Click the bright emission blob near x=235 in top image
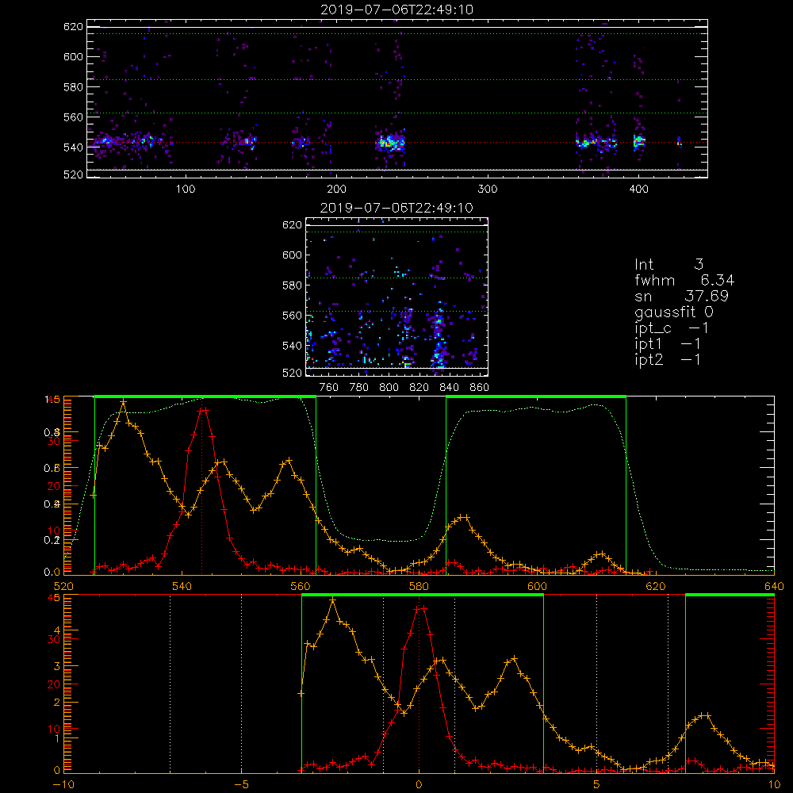Viewport: 793px width, 793px height. coord(390,143)
